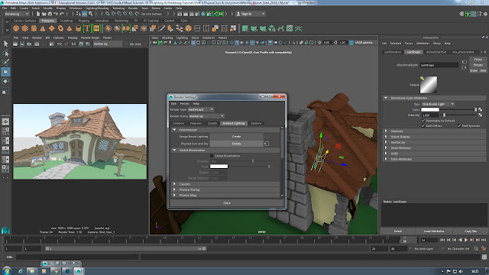
Task: Switch to the Rendering shelf tab
Action: click(x=121, y=21)
